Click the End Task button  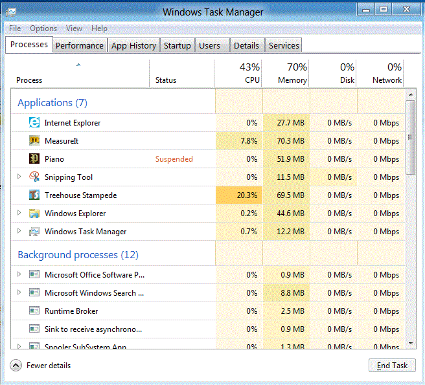(392, 366)
